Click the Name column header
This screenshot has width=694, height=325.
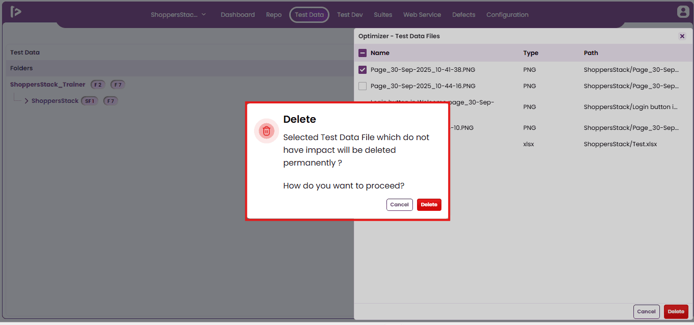click(x=380, y=53)
